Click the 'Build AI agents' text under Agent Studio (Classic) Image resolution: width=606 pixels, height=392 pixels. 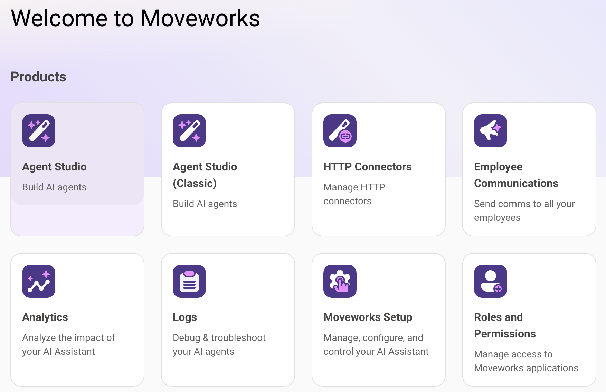[x=205, y=204]
